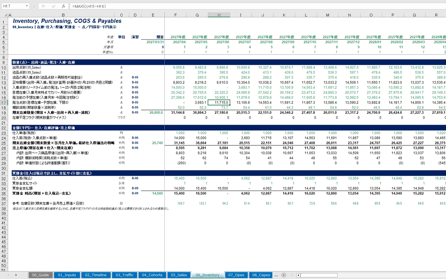Select the row 17 header
446x279 pixels.
coord(4,103)
